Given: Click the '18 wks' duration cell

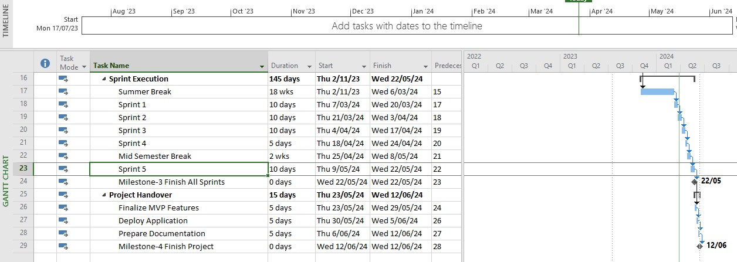Looking at the screenshot, I should (291, 91).
